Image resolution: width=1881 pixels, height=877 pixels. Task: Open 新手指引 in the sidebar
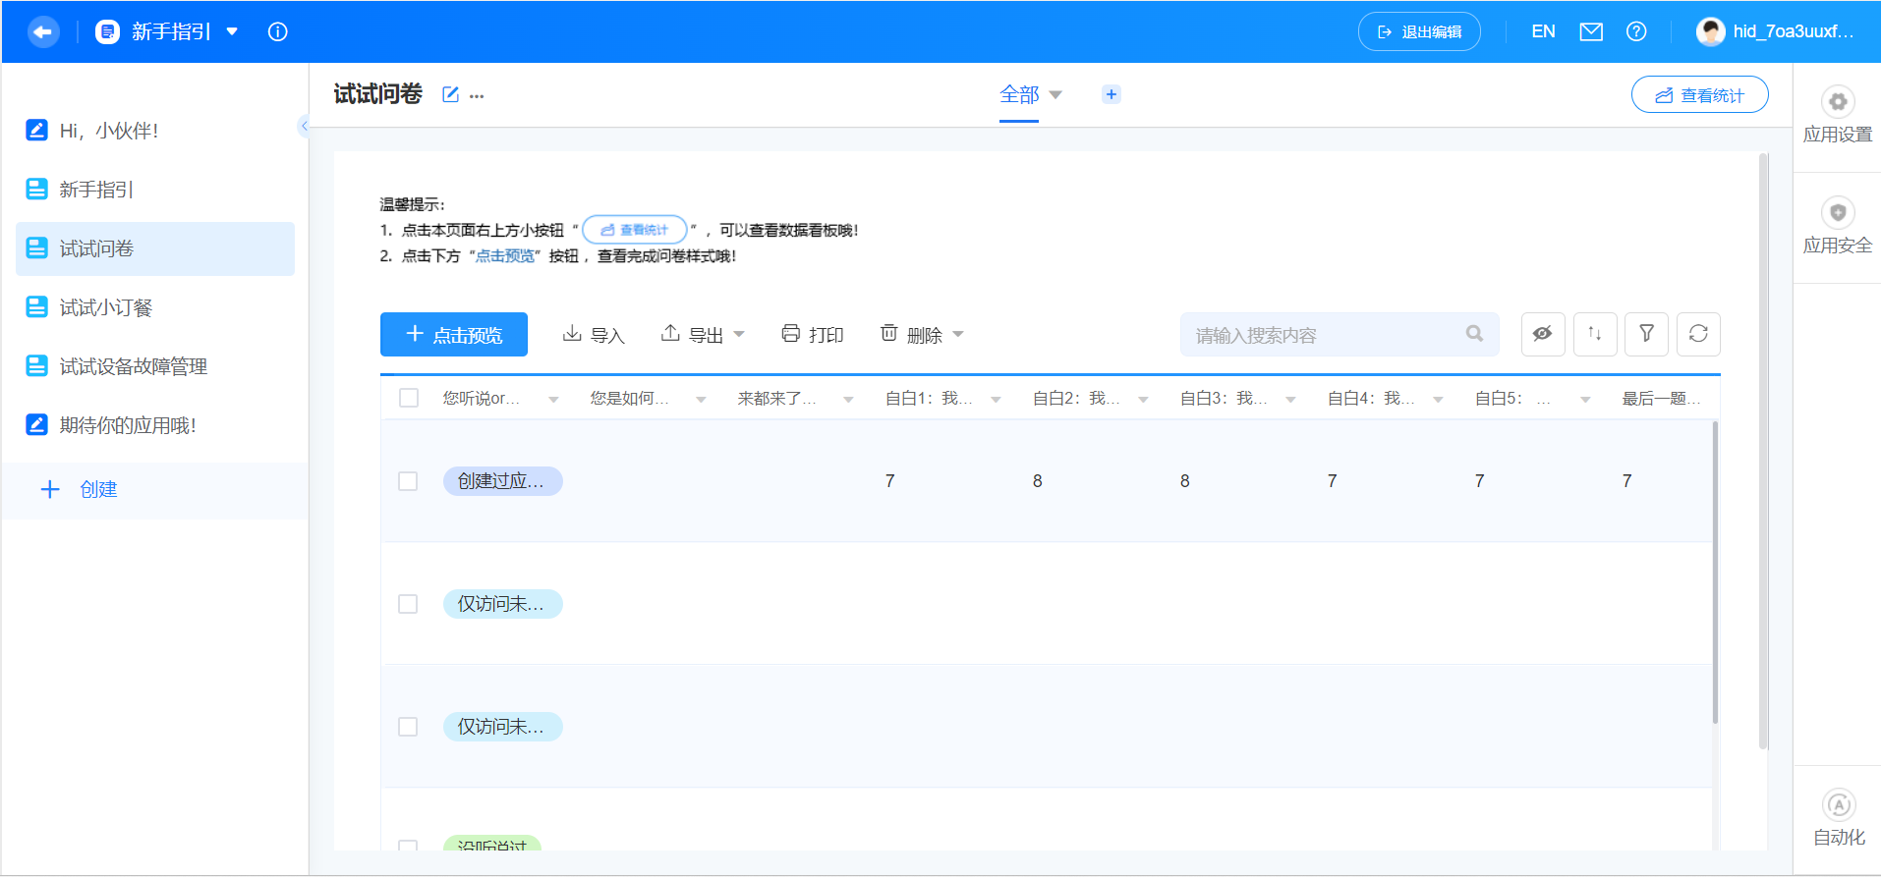click(155, 190)
